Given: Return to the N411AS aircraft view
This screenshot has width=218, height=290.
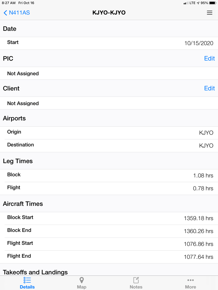Looking at the screenshot, I should tap(16, 13).
